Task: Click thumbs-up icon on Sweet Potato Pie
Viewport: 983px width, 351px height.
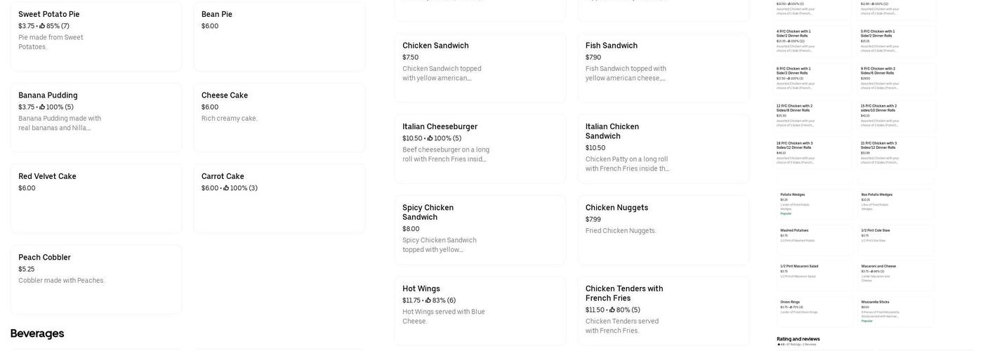Action: [42, 26]
